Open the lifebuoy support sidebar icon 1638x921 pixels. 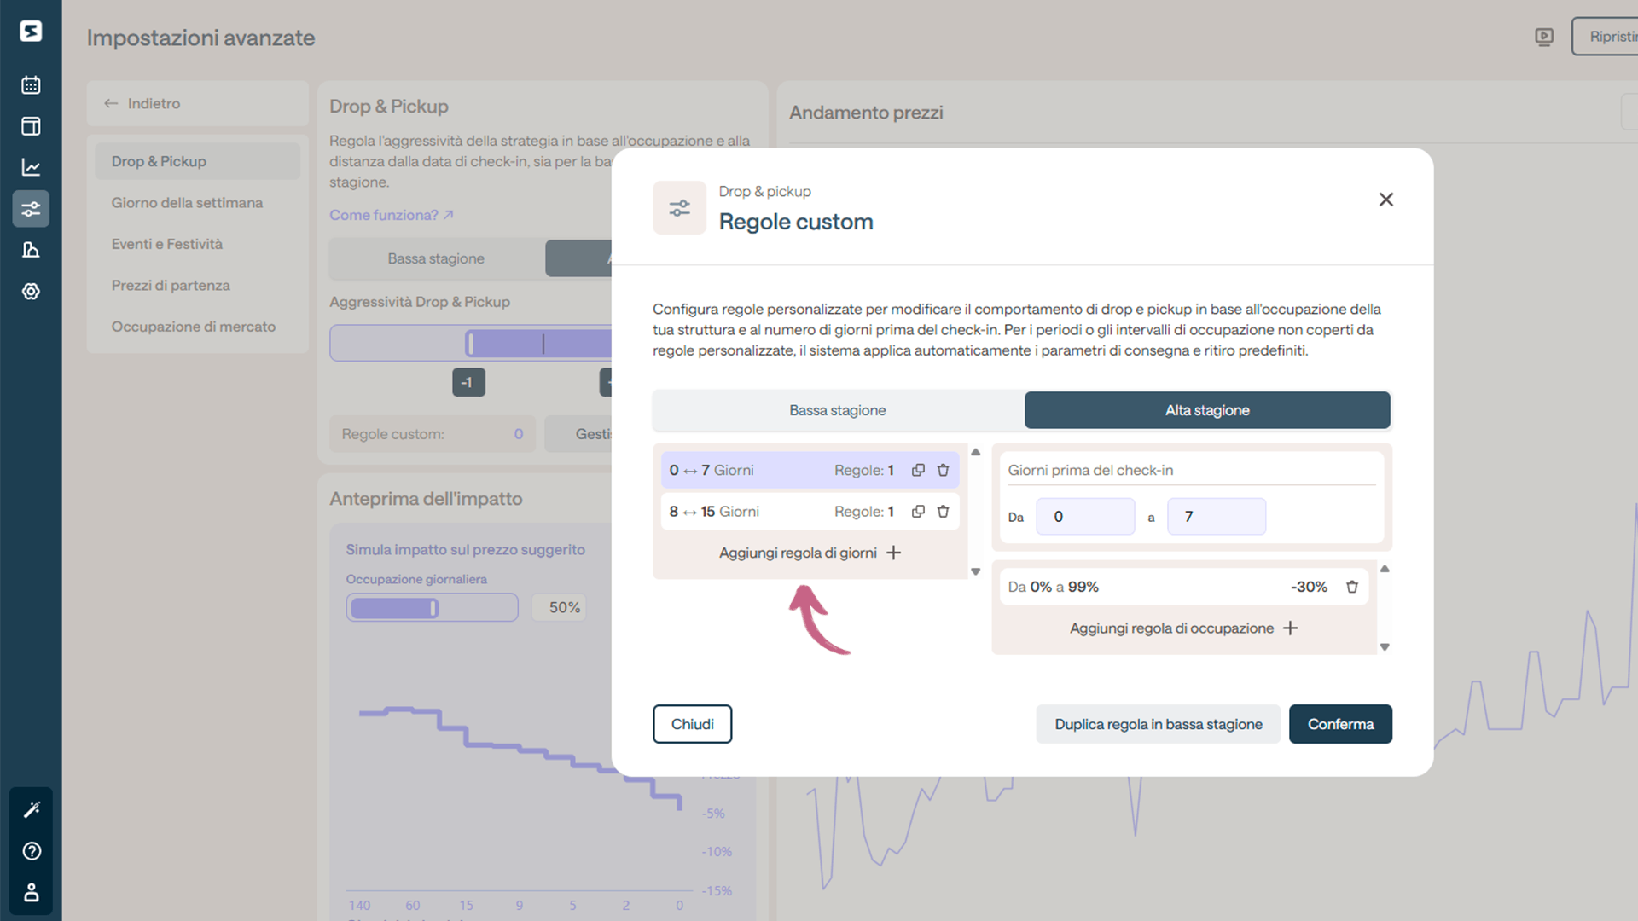[x=31, y=292]
